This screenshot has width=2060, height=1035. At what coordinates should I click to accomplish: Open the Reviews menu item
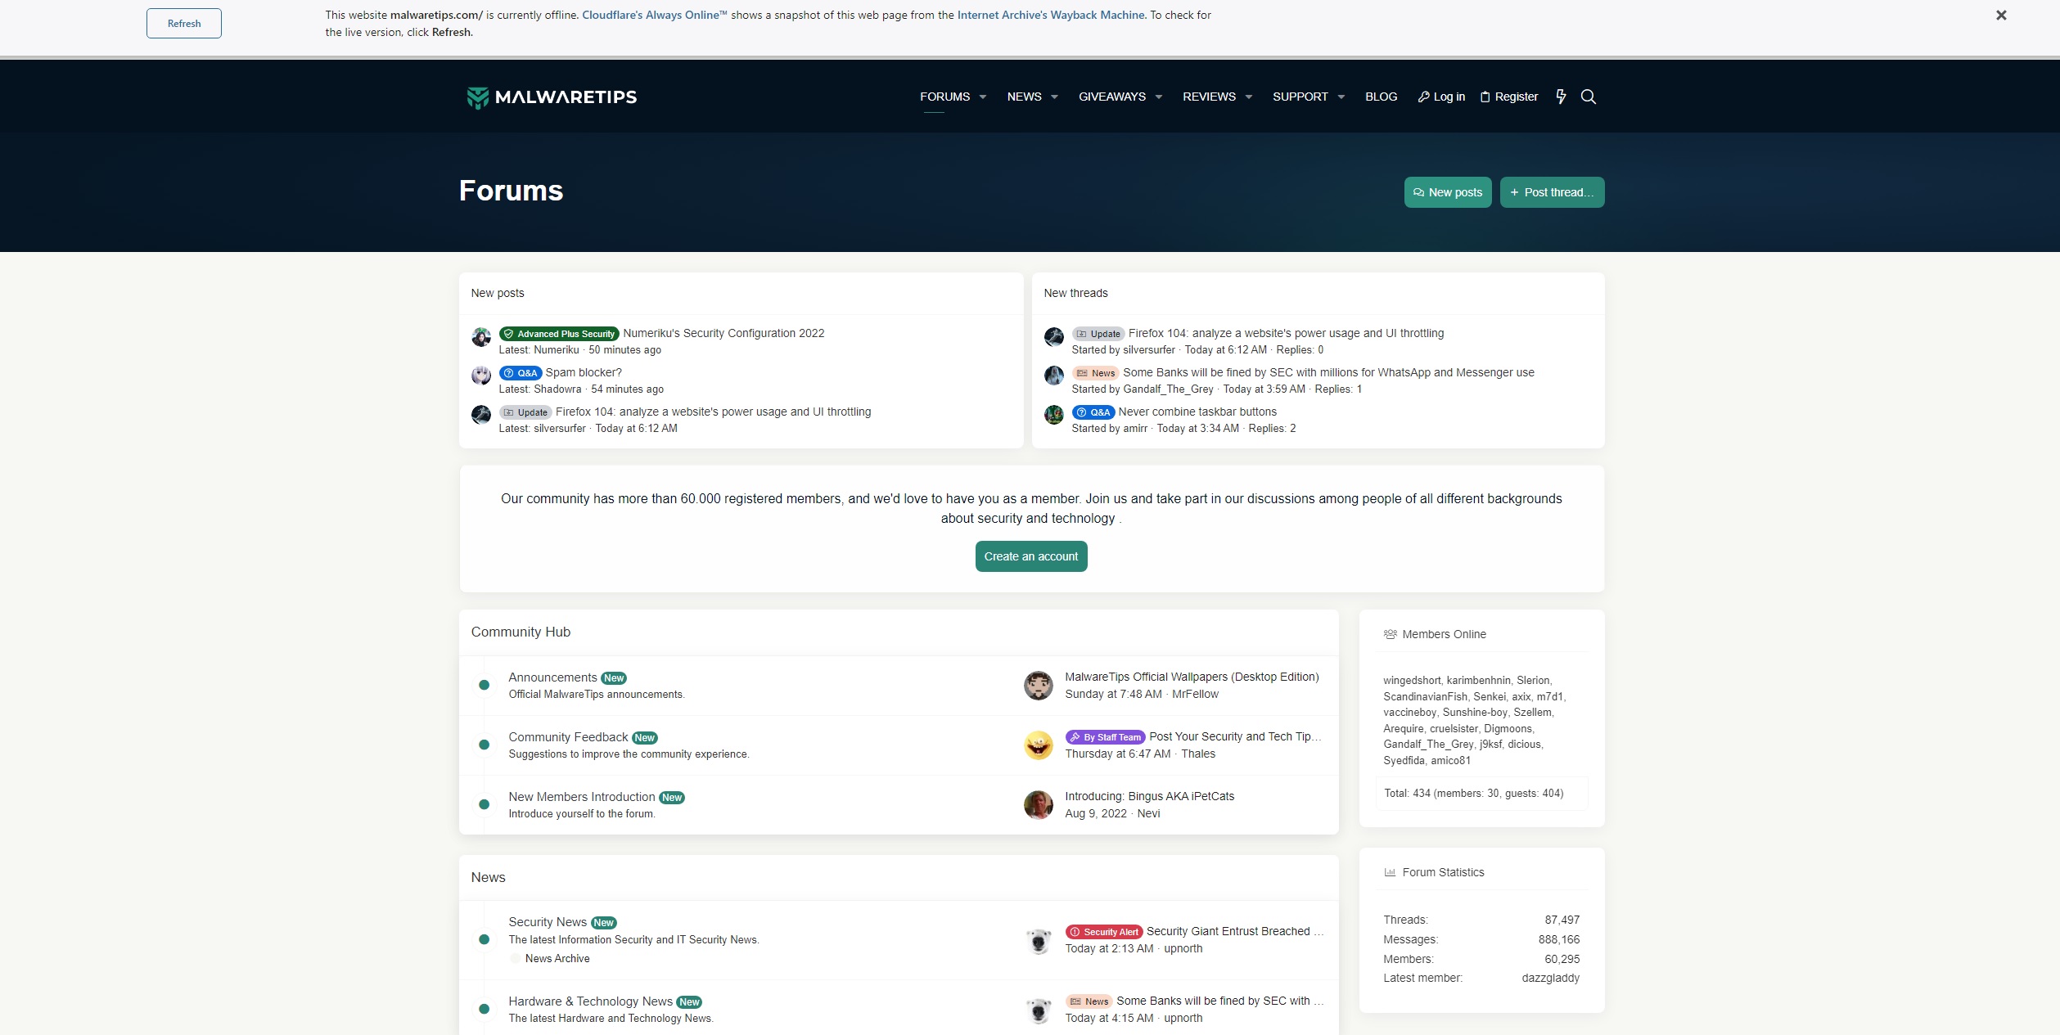click(x=1209, y=97)
